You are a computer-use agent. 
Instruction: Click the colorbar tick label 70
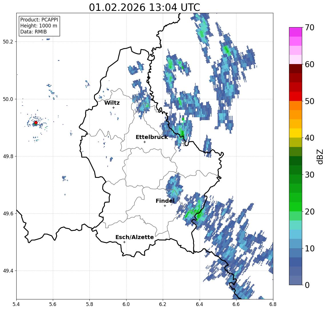tap(310, 27)
